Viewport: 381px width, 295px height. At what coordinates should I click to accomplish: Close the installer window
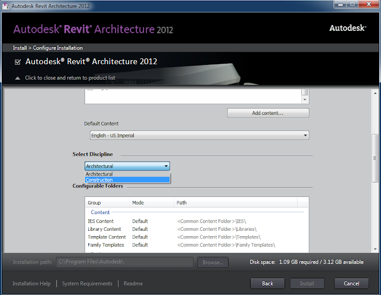pos(368,4)
